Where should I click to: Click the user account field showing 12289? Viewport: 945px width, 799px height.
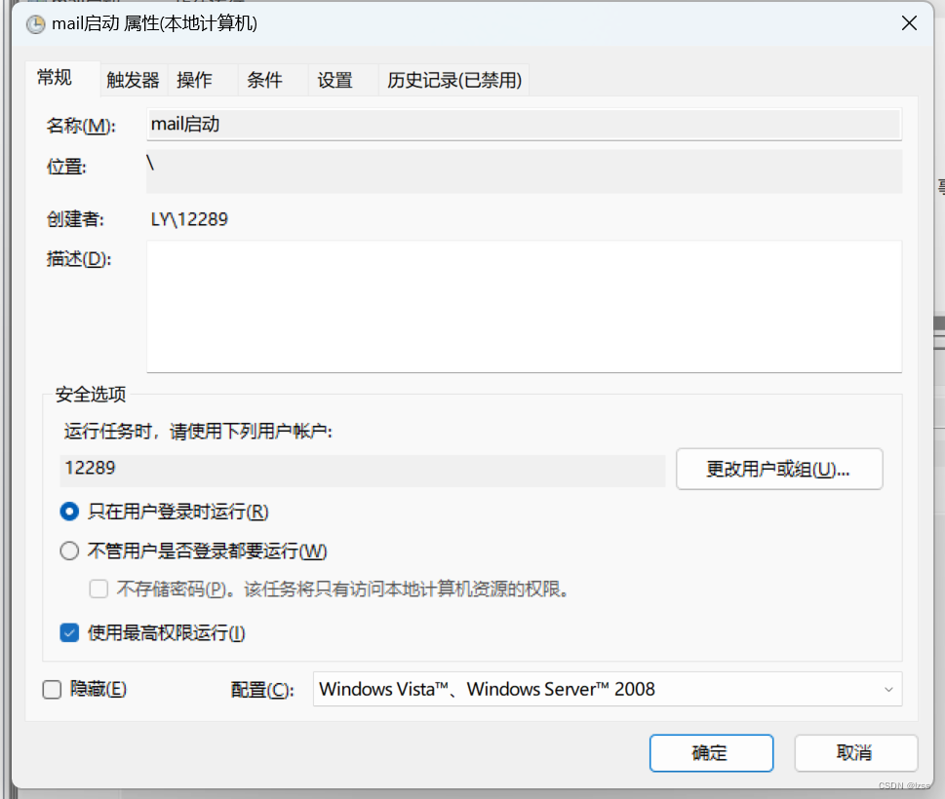(x=362, y=469)
